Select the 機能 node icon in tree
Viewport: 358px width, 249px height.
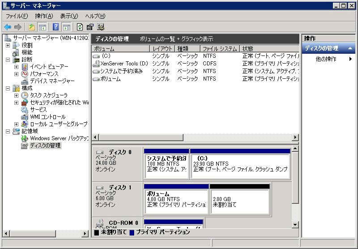[x=16, y=52]
